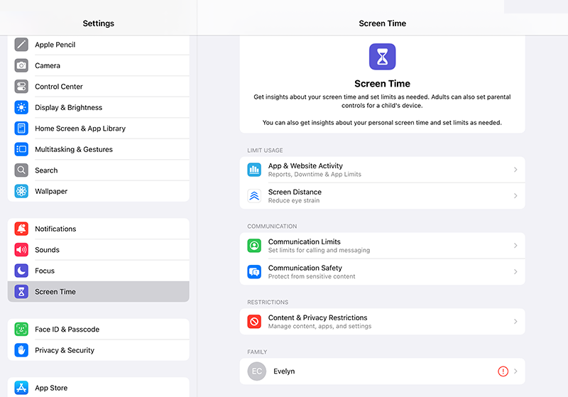The image size is (568, 397).
Task: Select the Display & Brightness sun icon
Action: pyautogui.click(x=21, y=108)
